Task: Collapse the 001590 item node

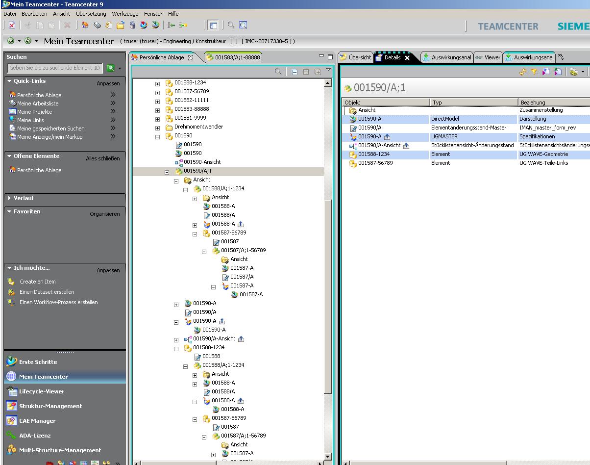Action: click(157, 137)
